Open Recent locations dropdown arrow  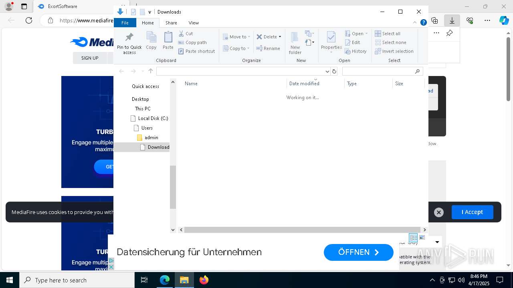coord(142,71)
